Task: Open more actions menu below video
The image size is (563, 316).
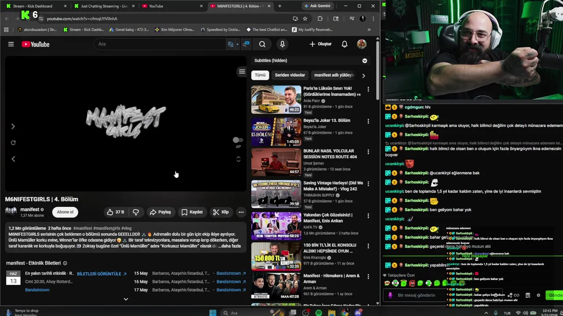Action: point(241,212)
